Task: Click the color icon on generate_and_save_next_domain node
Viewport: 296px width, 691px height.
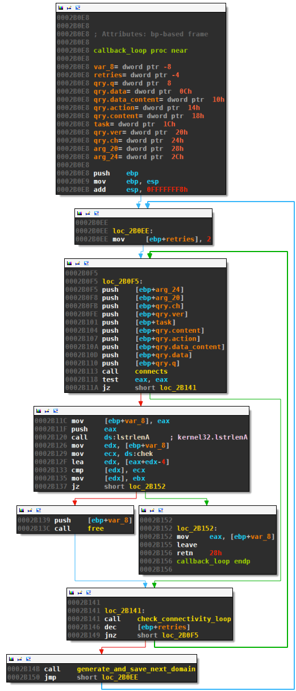Action: coord(11,659)
